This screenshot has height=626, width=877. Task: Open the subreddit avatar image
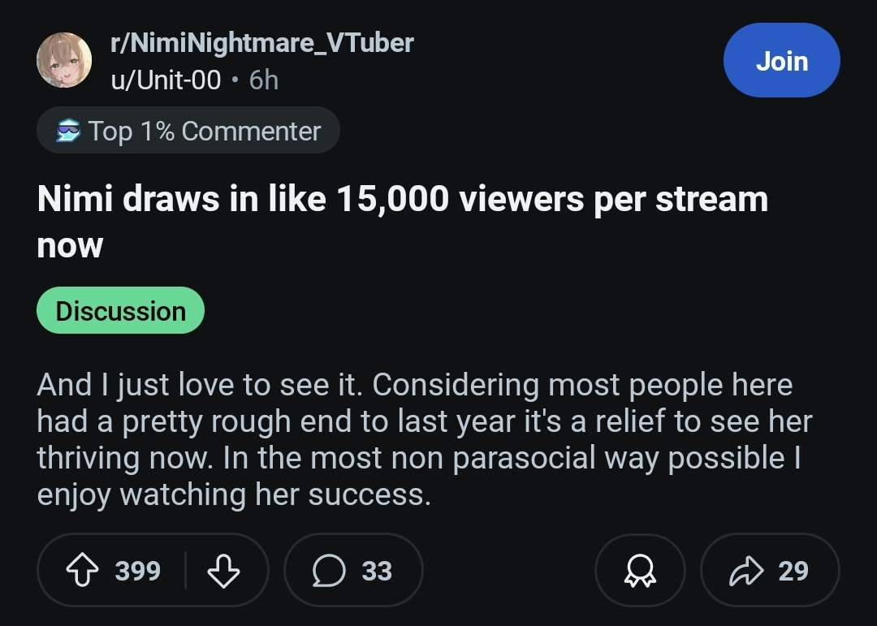coord(64,60)
